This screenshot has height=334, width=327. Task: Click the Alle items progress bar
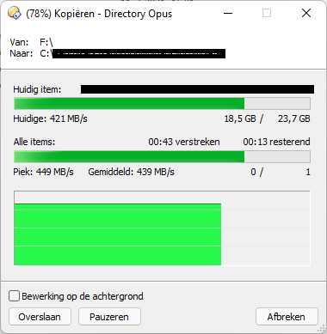click(x=162, y=156)
